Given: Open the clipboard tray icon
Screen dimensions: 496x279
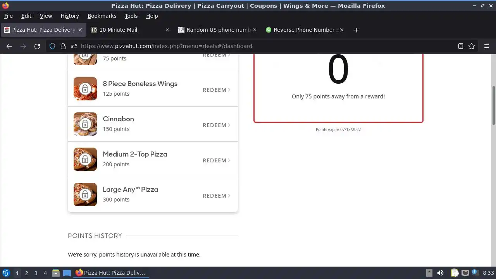Looking at the screenshot, I should click(x=455, y=273).
